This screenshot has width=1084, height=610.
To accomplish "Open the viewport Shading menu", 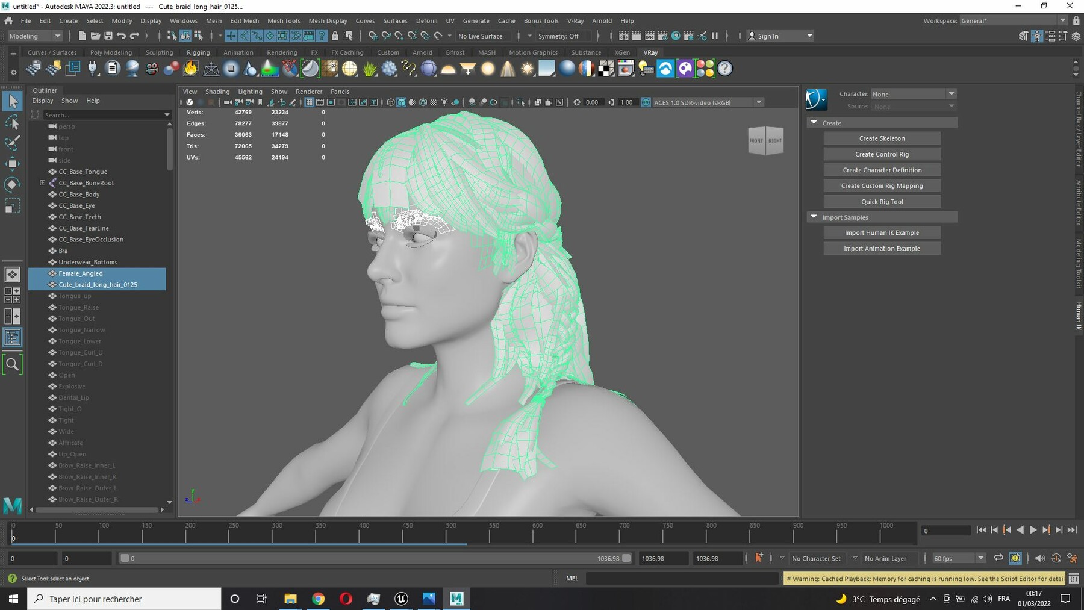I will 217,92.
